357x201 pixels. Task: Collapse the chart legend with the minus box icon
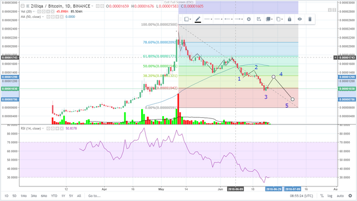coord(22,6)
